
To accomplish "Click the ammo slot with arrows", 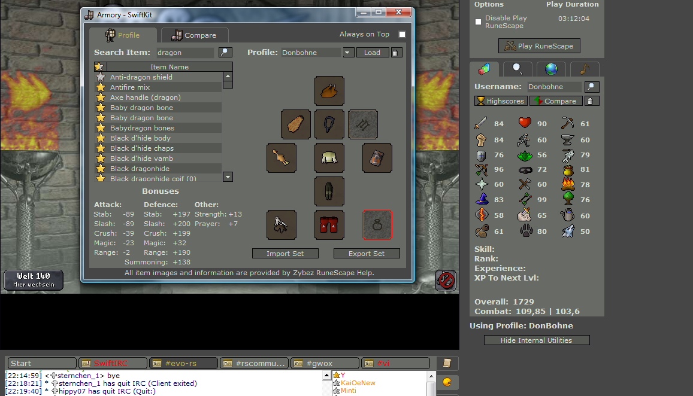I will pyautogui.click(x=362, y=124).
